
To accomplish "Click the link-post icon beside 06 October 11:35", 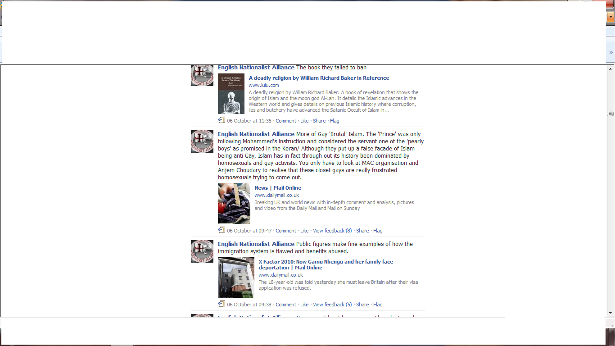I will pyautogui.click(x=222, y=120).
